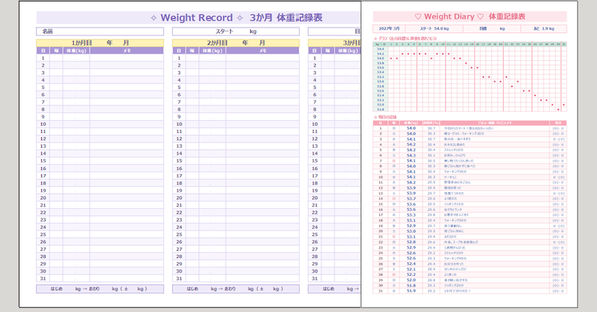Click the 体重(kg) header under 2か月目
The width and height of the screenshot is (597, 312).
coord(212,51)
